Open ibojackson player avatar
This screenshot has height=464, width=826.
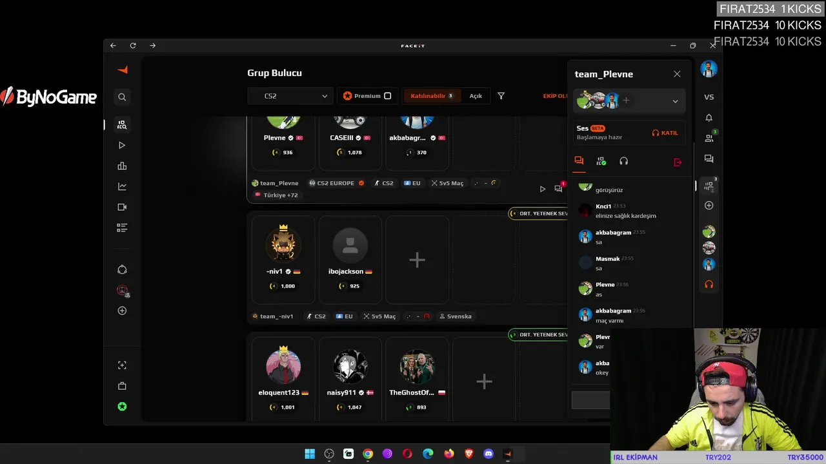pyautogui.click(x=350, y=245)
